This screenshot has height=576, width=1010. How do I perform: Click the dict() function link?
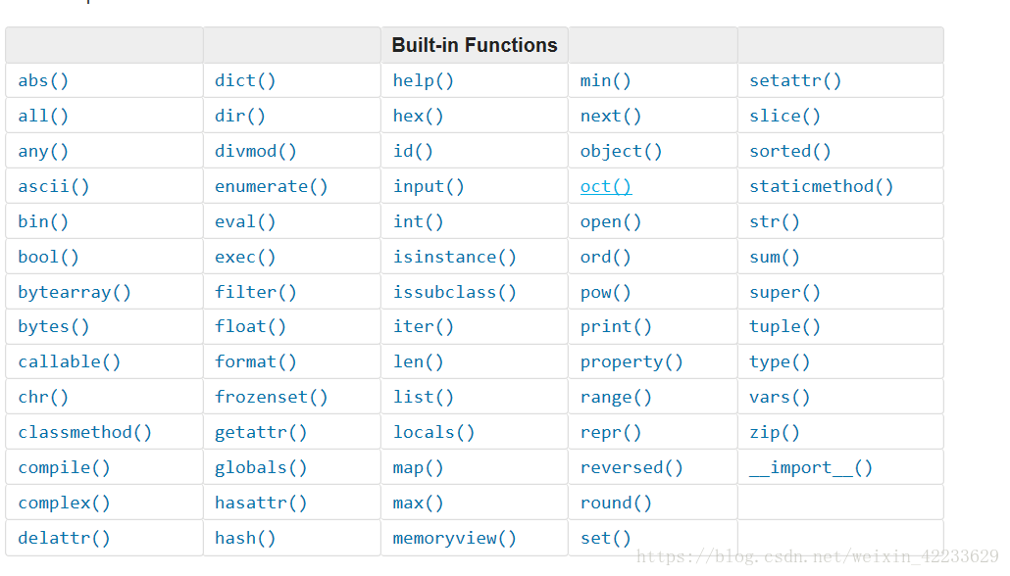[x=245, y=80]
